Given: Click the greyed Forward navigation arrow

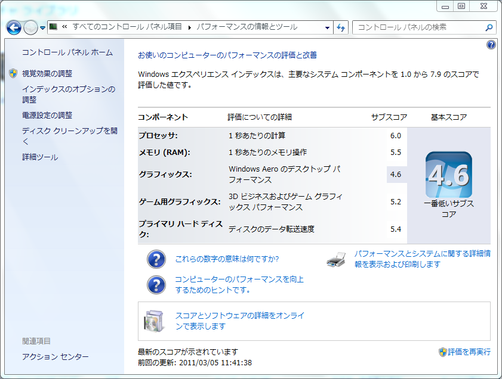Looking at the screenshot, I should click(x=30, y=27).
